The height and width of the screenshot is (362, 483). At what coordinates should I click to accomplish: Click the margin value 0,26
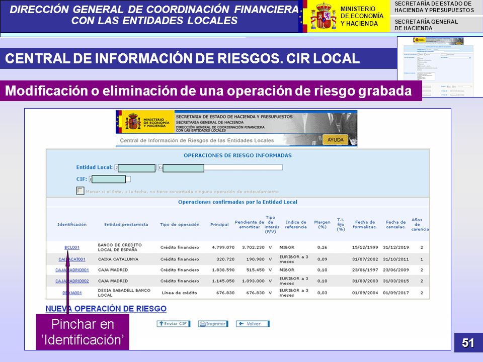point(322,247)
